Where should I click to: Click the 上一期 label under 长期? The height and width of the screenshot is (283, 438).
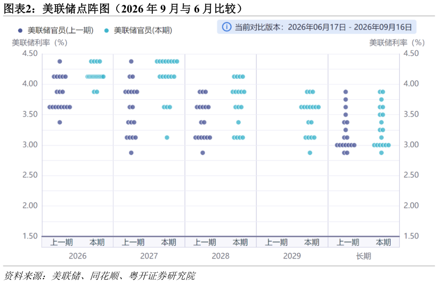point(347,242)
